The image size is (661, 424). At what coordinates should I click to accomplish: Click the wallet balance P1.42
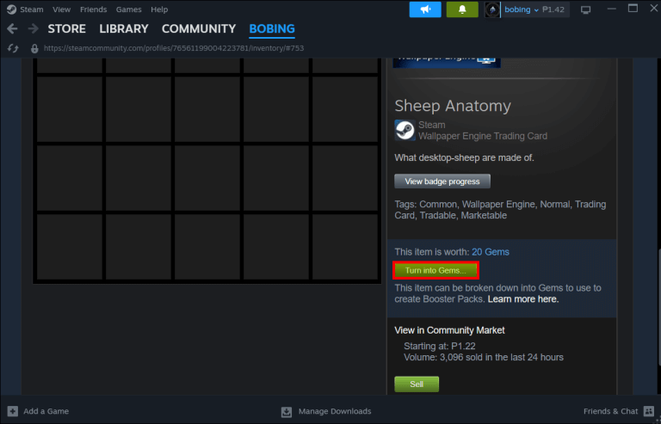tap(553, 9)
